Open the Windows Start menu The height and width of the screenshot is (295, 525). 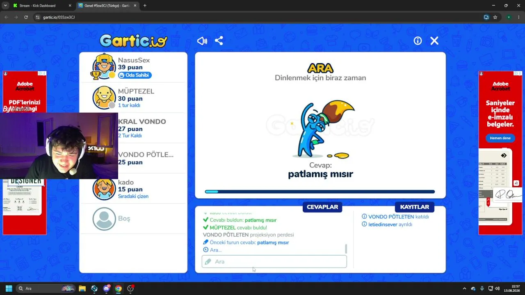9,288
